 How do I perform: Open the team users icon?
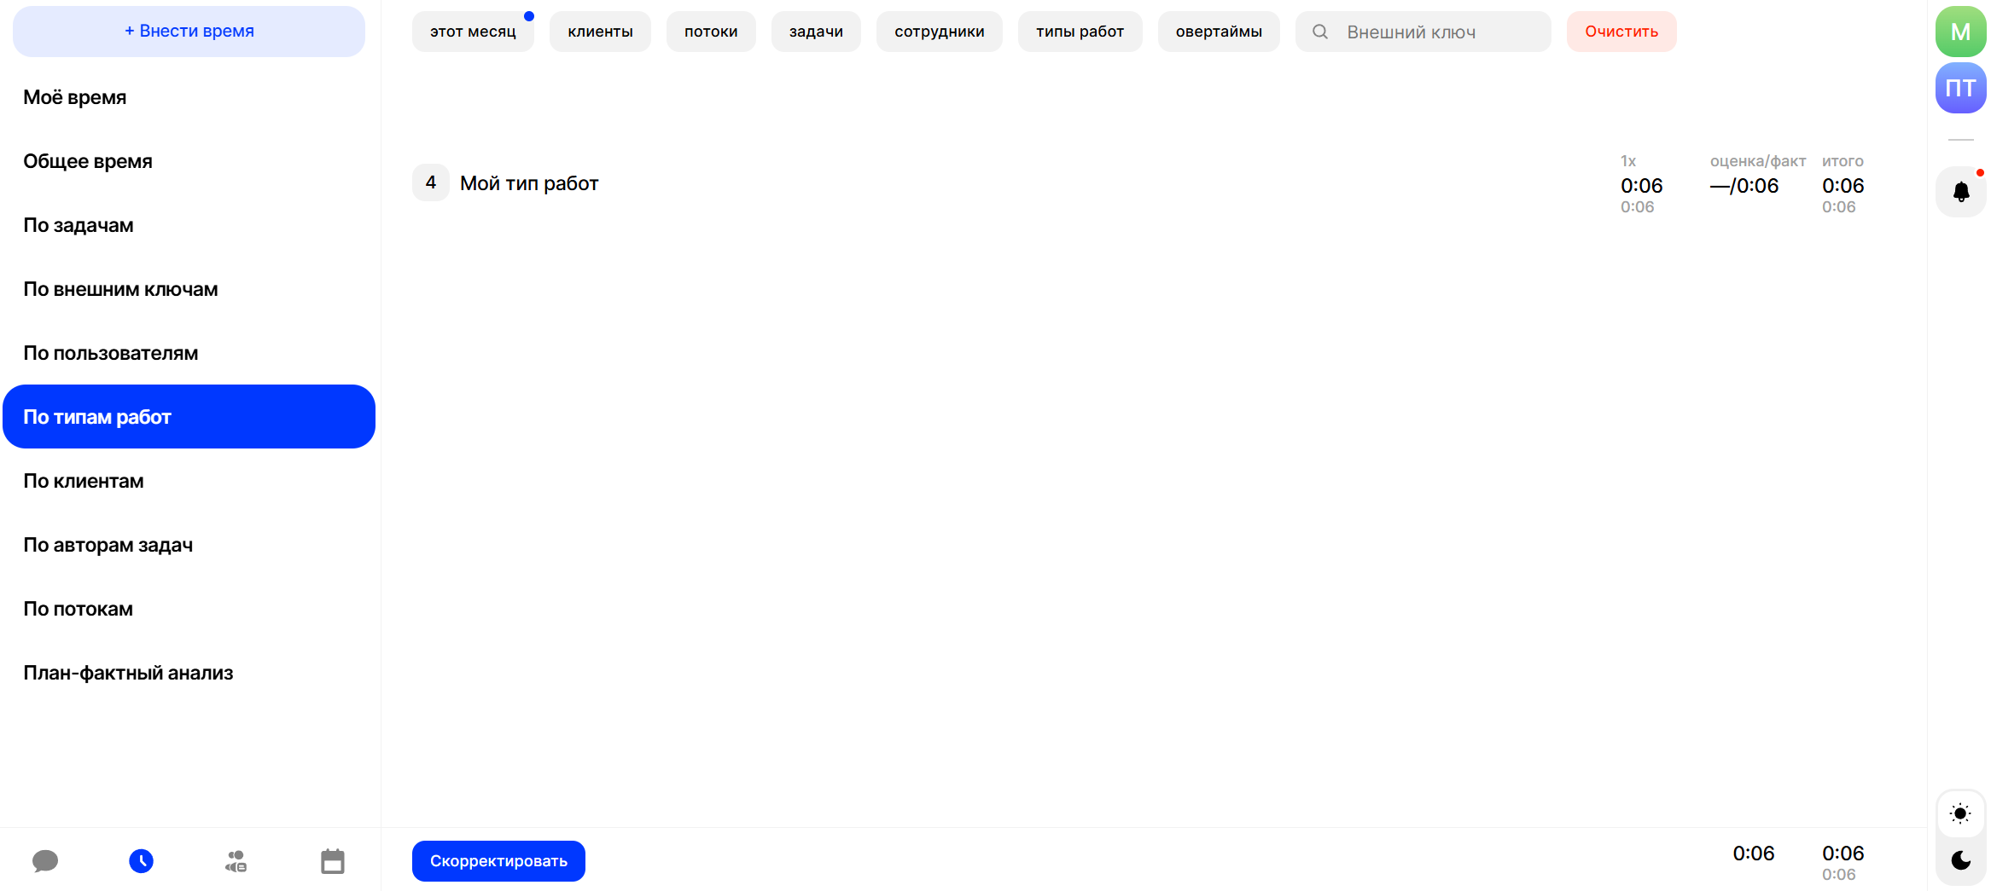point(236,861)
